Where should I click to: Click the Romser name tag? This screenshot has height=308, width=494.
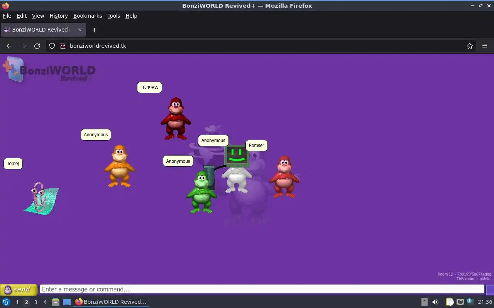tap(257, 146)
